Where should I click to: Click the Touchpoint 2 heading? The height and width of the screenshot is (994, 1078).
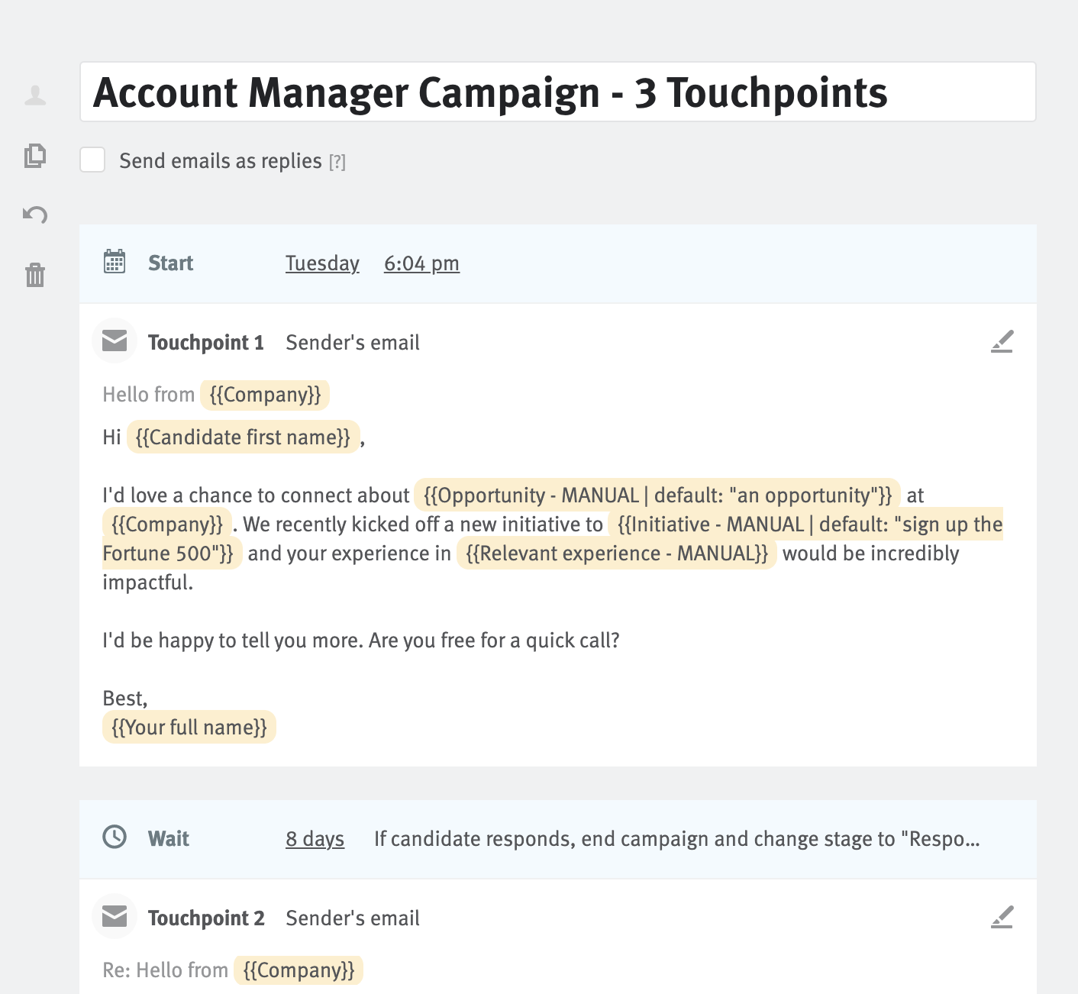tap(206, 918)
